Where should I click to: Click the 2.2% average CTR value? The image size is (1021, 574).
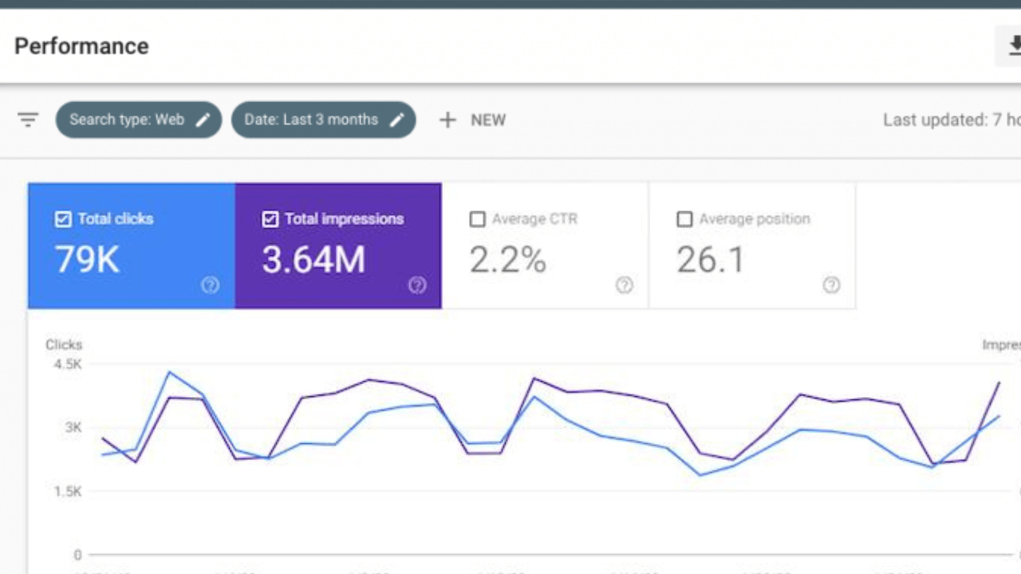[x=507, y=260]
